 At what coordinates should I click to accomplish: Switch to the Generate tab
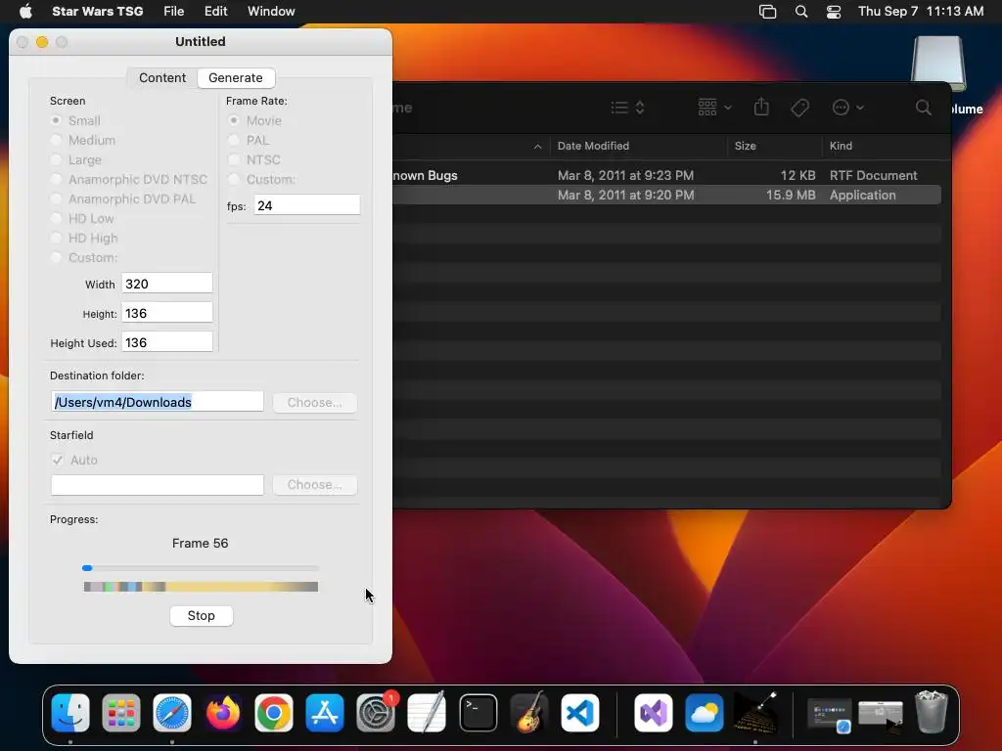click(236, 78)
